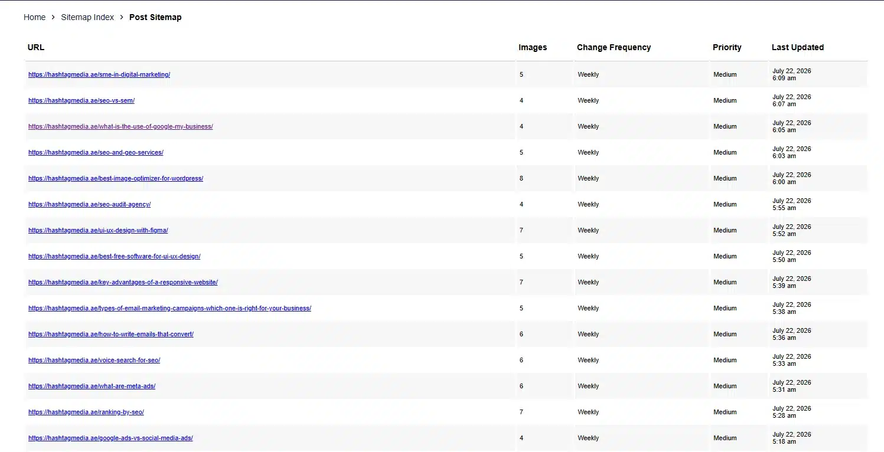Click Medium in the voice-search-for-seo row
This screenshot has width=884, height=452.
tap(725, 360)
